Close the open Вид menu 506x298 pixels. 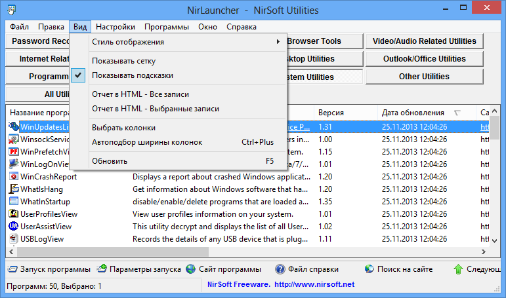[x=80, y=27]
